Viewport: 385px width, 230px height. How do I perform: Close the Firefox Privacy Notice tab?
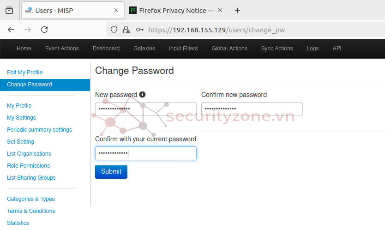(220, 10)
